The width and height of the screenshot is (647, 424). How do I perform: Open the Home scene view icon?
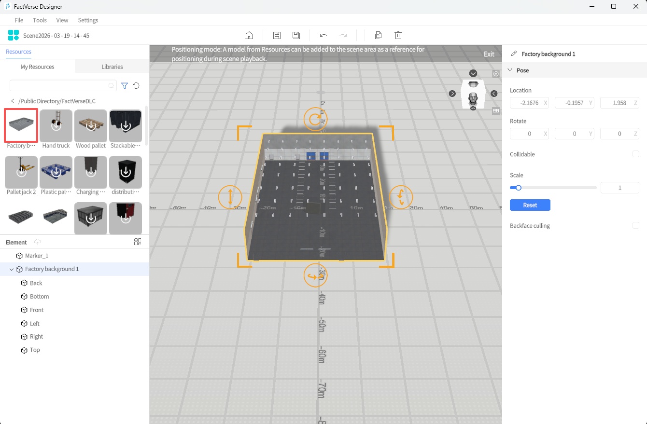coord(249,35)
